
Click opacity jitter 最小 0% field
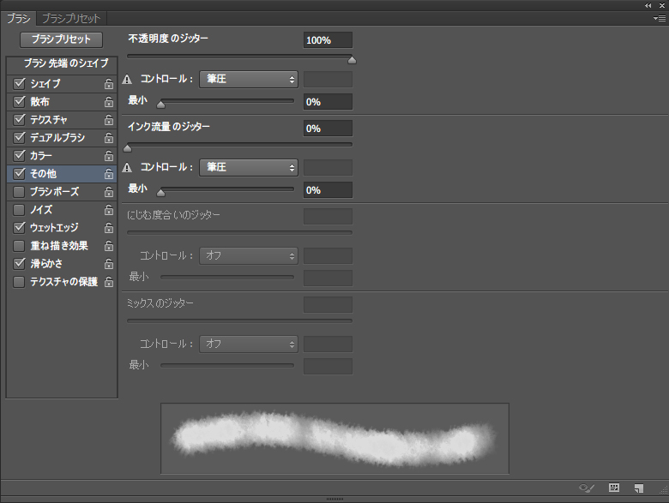[x=328, y=102]
